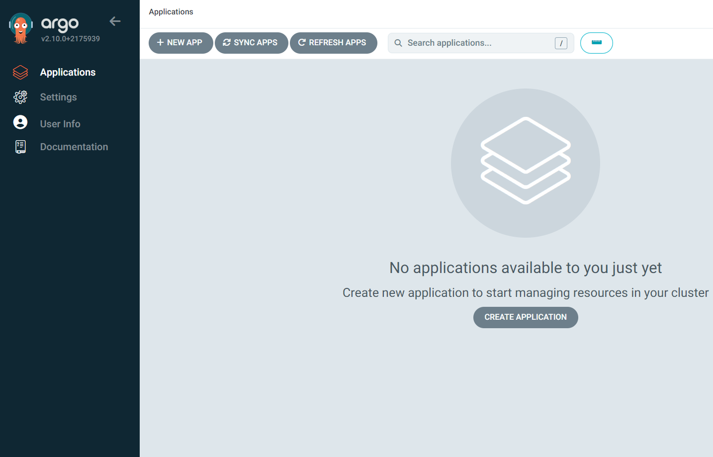Click the 'No applications available to you just yet' heading
Screen dimensions: 713x457
[526, 268]
